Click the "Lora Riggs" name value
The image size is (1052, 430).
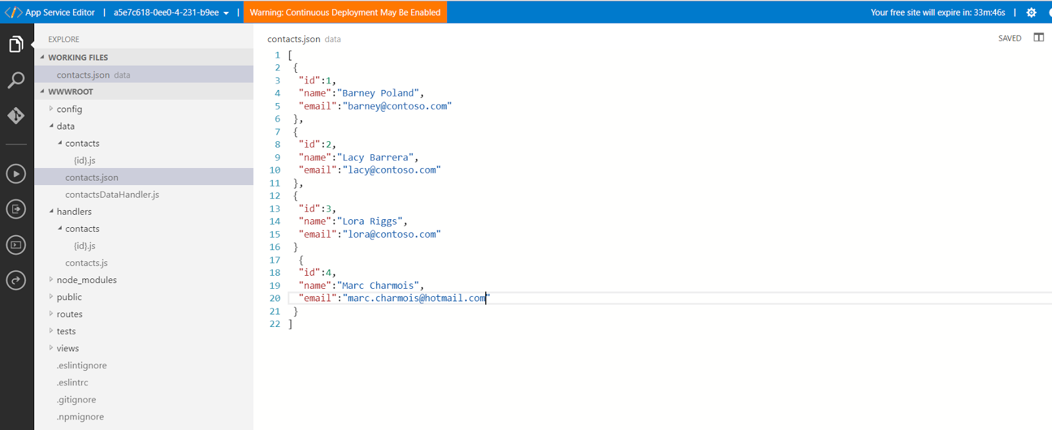tap(370, 221)
